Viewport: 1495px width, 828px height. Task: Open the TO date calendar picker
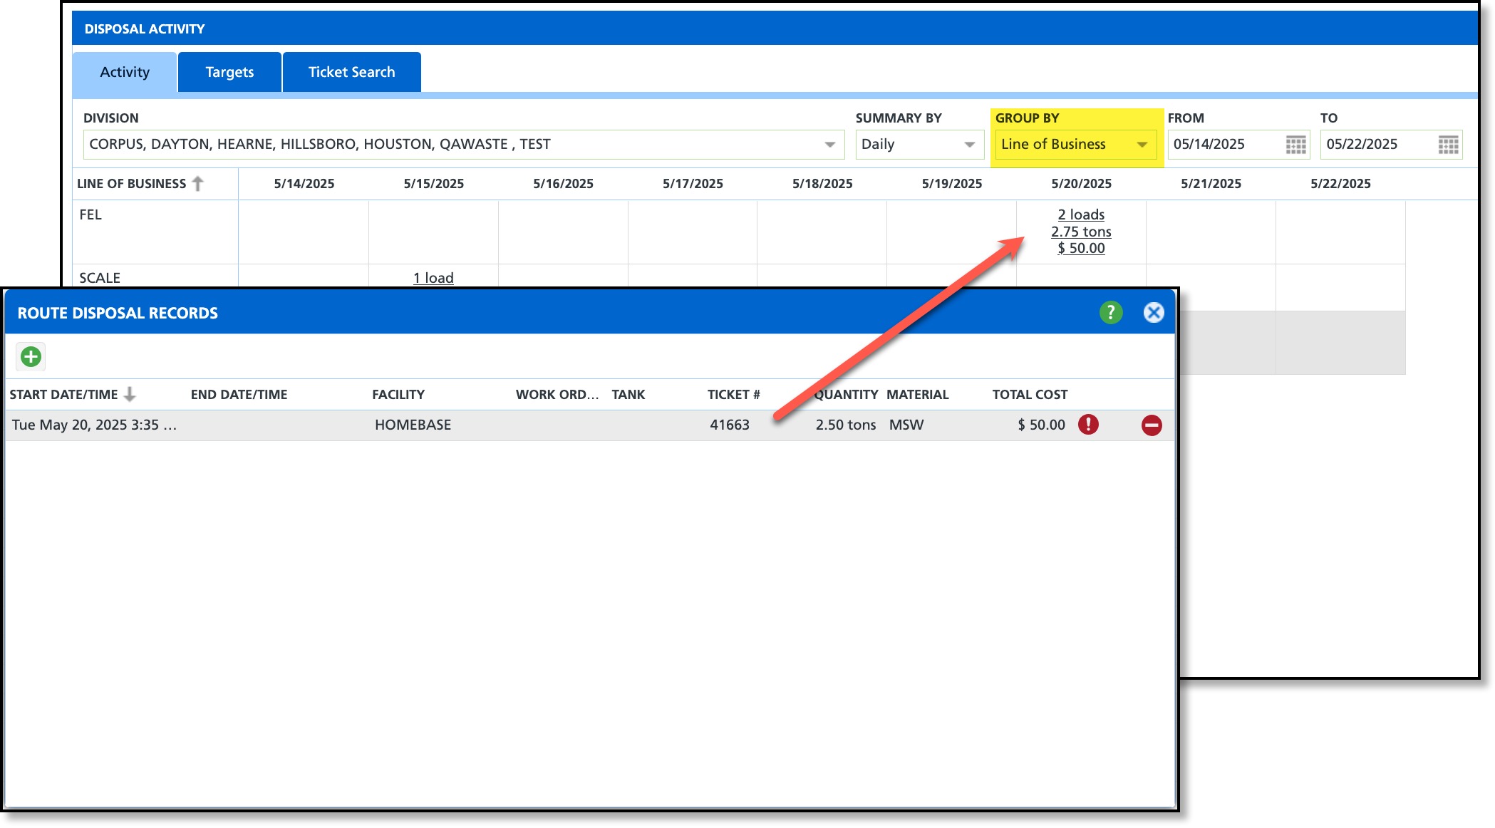point(1448,145)
